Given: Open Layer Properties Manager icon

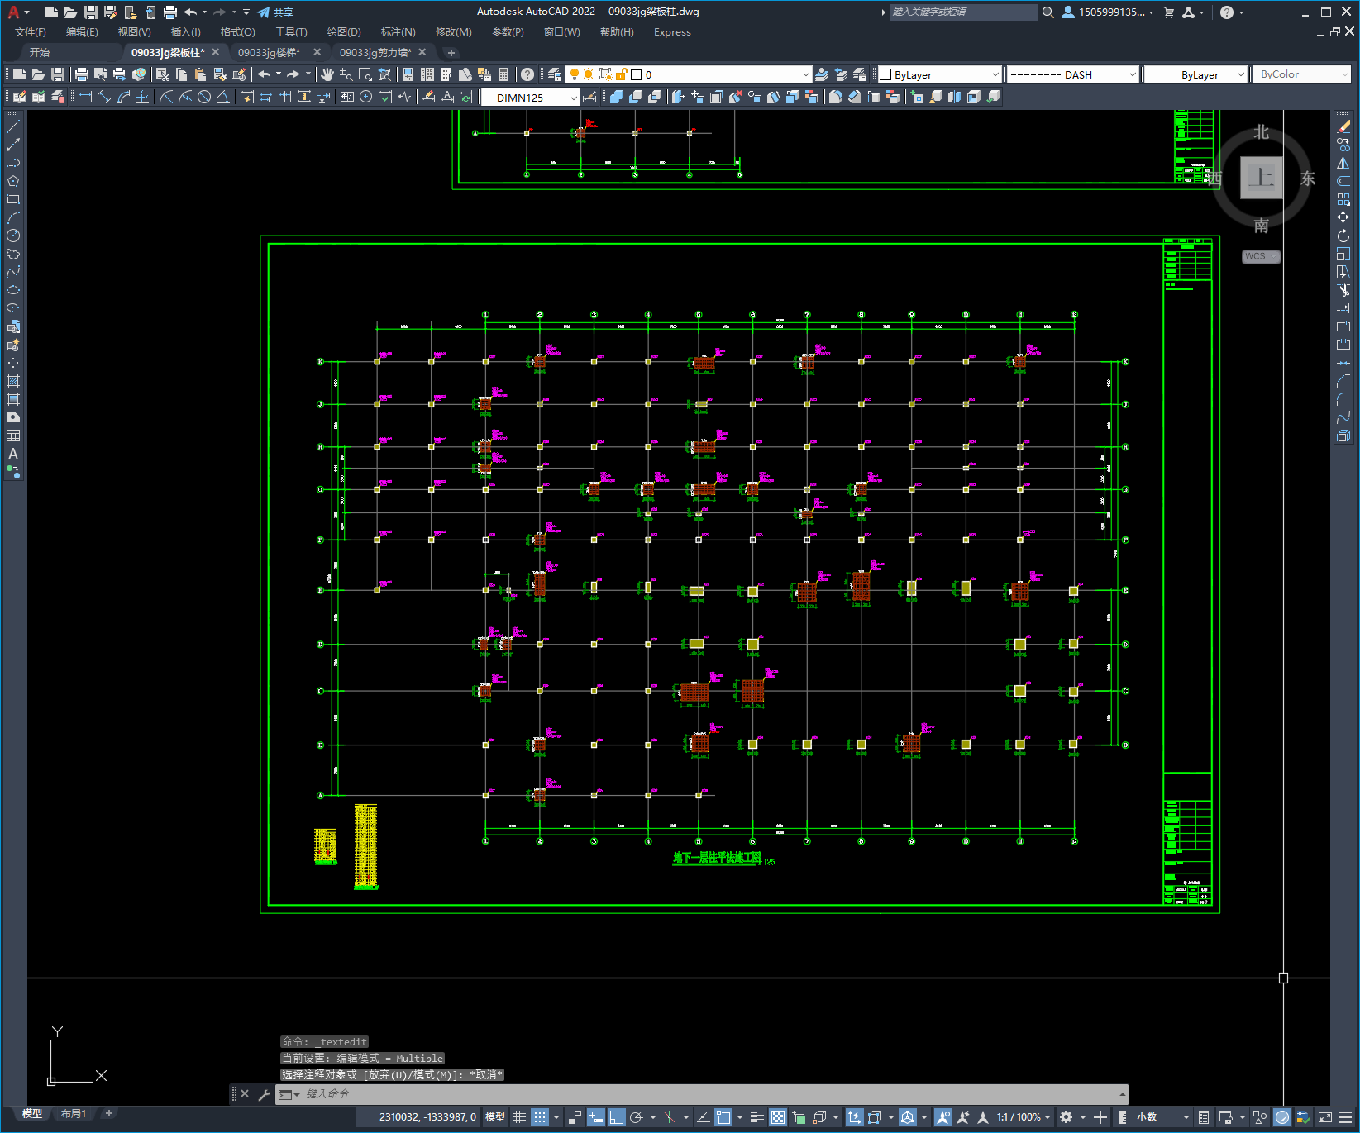Looking at the screenshot, I should point(555,74).
